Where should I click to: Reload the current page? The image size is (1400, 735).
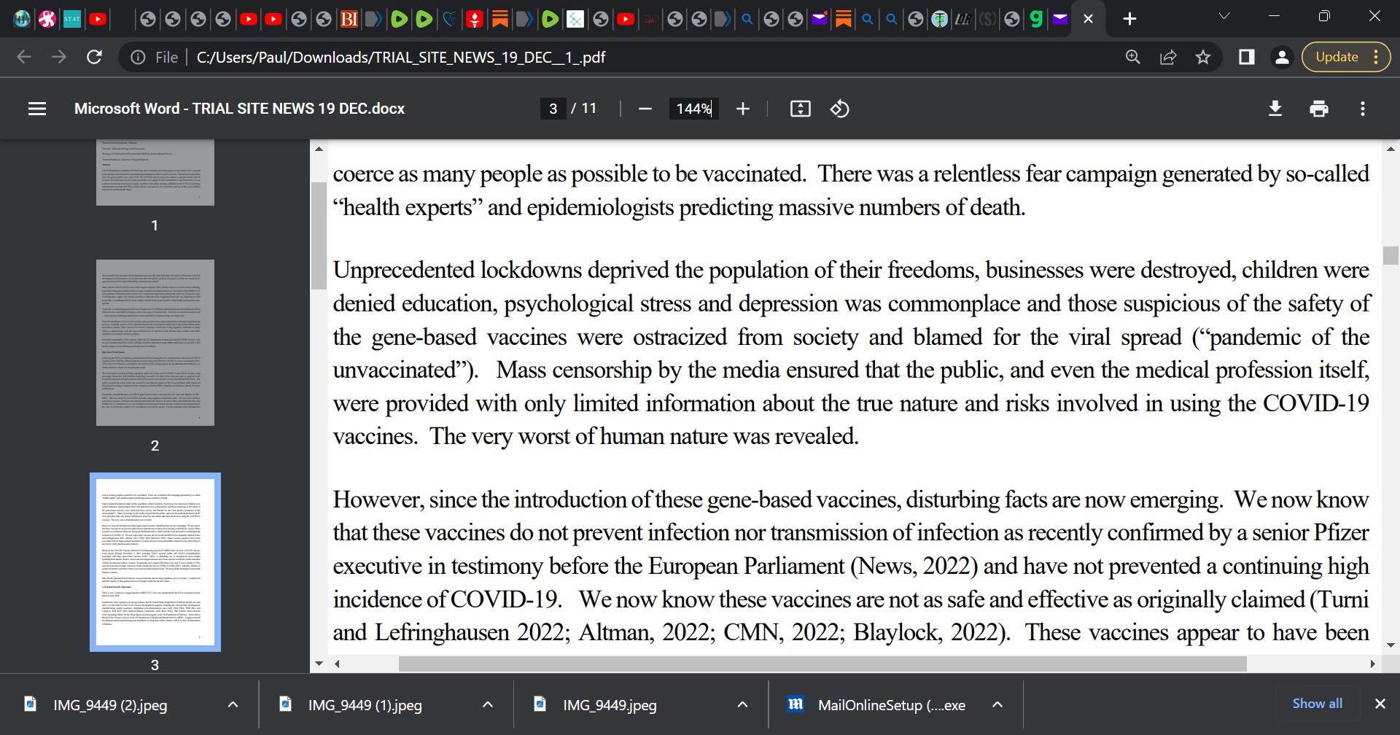click(94, 57)
